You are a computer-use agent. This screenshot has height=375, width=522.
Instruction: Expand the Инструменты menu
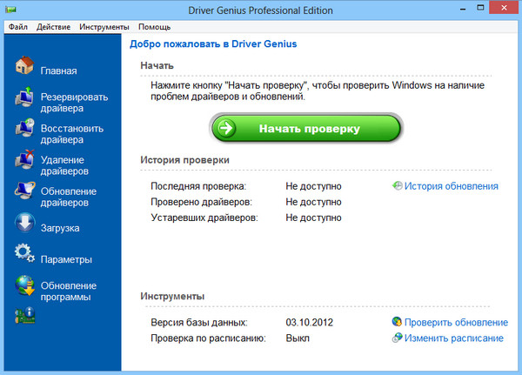(x=104, y=27)
